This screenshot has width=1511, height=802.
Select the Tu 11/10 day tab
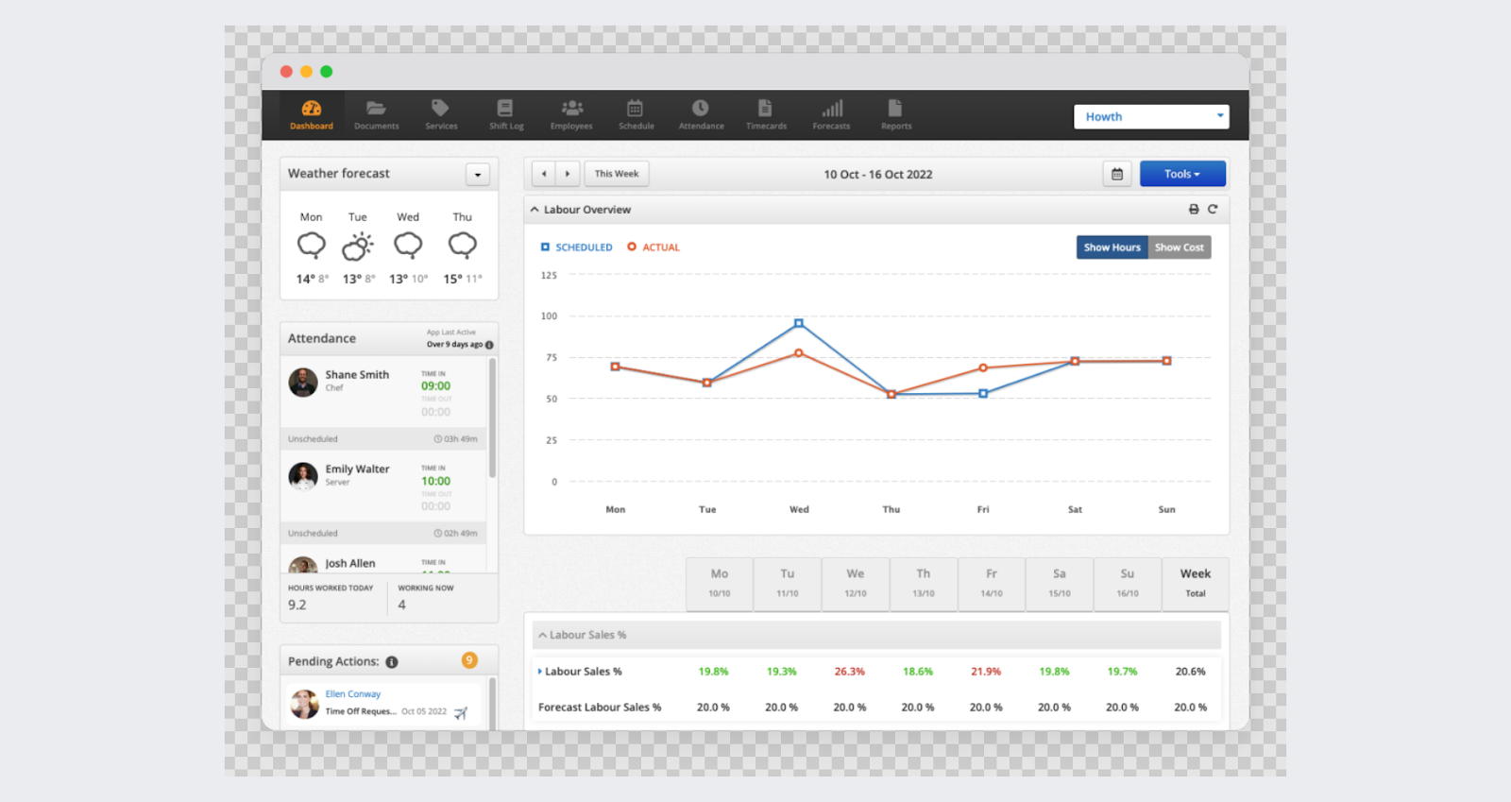click(788, 584)
